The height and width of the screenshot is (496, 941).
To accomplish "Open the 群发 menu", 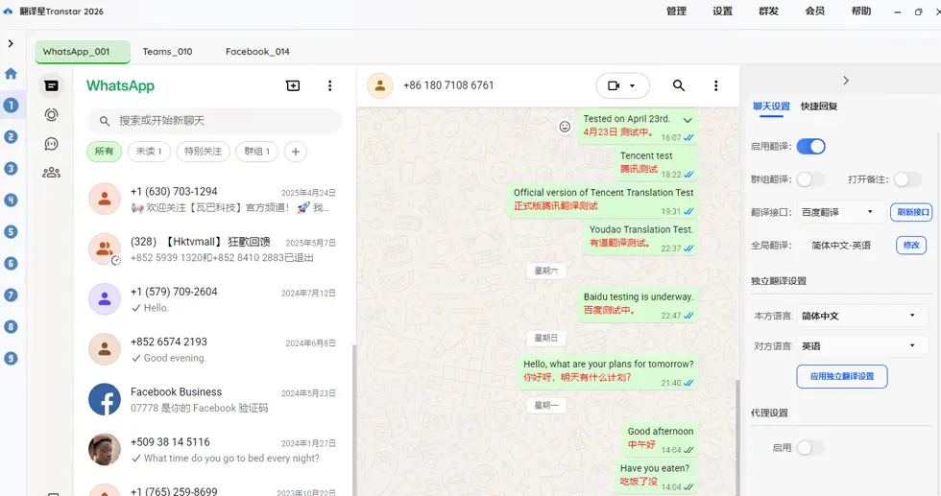I will [x=769, y=11].
